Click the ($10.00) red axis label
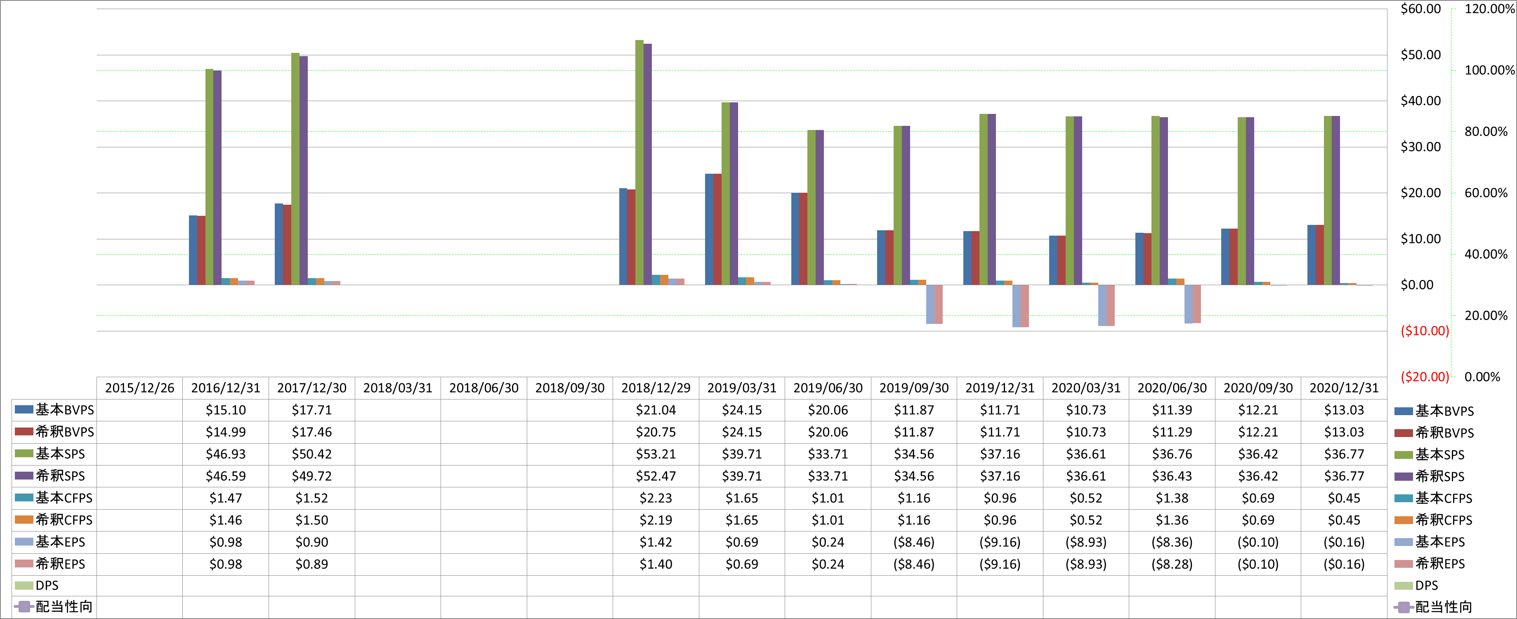Image resolution: width=1517 pixels, height=619 pixels. tap(1425, 331)
